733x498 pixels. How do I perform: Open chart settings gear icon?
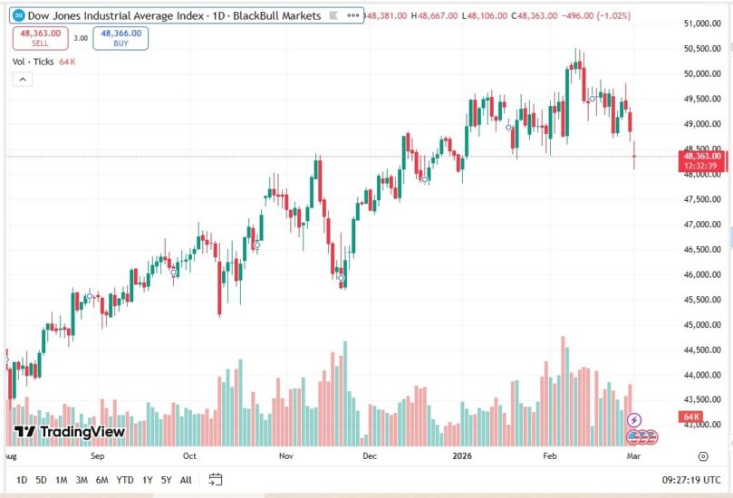click(x=703, y=455)
